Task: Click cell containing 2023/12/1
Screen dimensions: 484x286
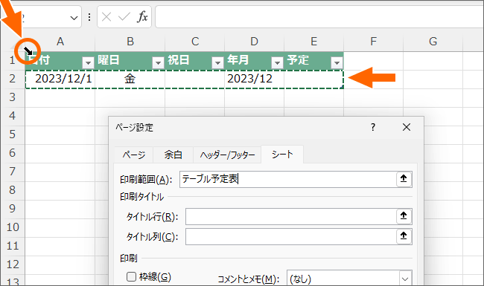Action: pyautogui.click(x=60, y=79)
